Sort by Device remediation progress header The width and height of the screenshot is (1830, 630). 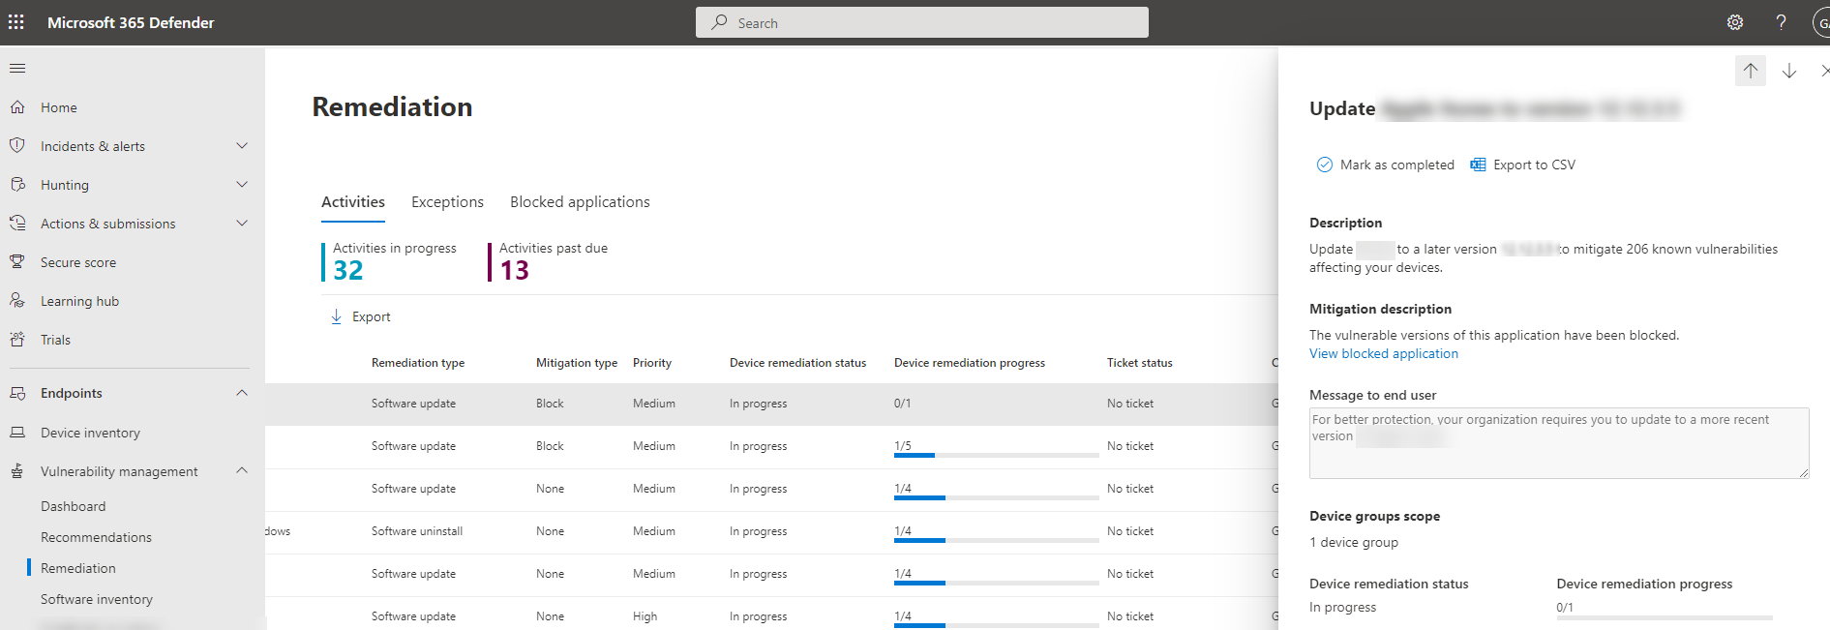[970, 363]
